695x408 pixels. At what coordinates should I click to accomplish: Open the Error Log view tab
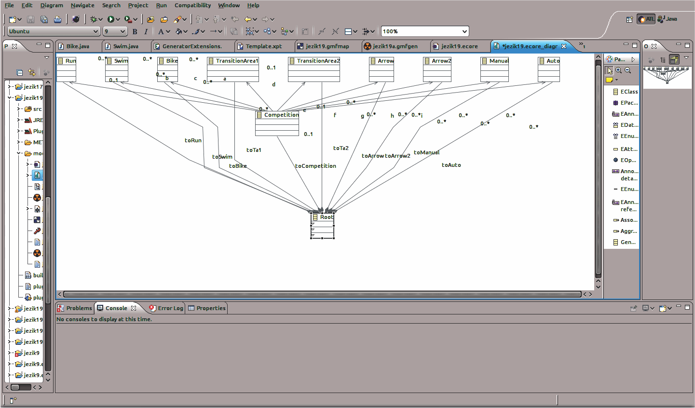pyautogui.click(x=166, y=308)
